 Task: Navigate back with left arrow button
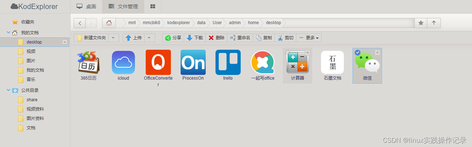pyautogui.click(x=80, y=23)
